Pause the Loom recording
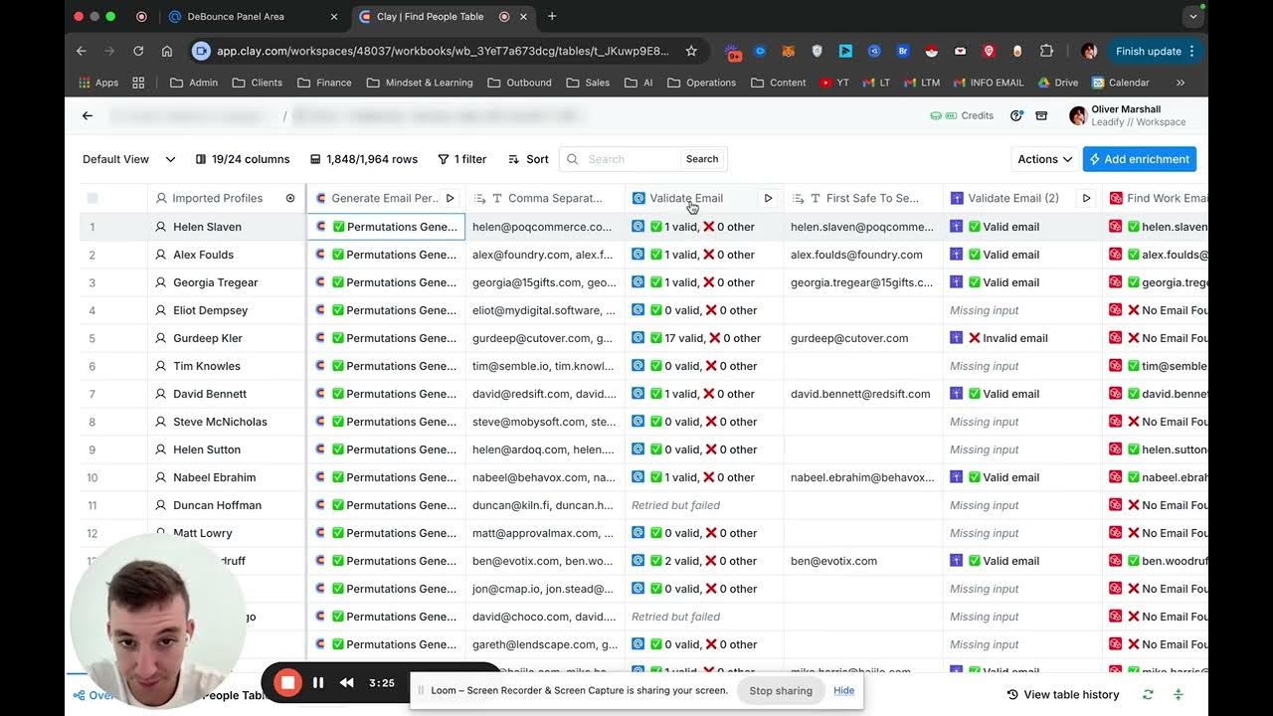 (318, 682)
